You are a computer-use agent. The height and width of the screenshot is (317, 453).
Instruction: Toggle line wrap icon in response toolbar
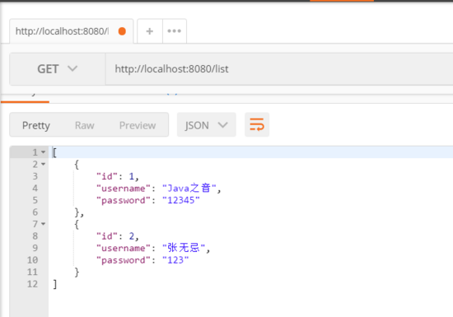point(257,124)
